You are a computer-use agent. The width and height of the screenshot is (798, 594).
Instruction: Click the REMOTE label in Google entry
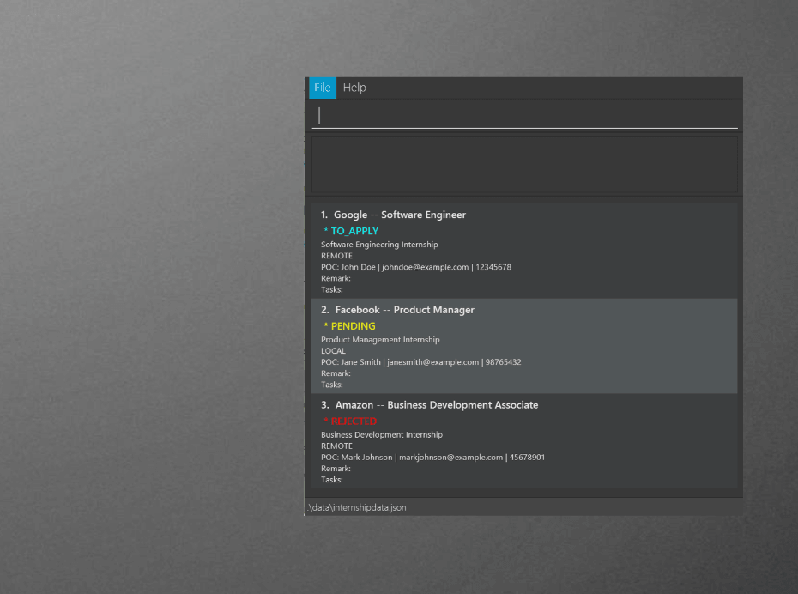[336, 256]
